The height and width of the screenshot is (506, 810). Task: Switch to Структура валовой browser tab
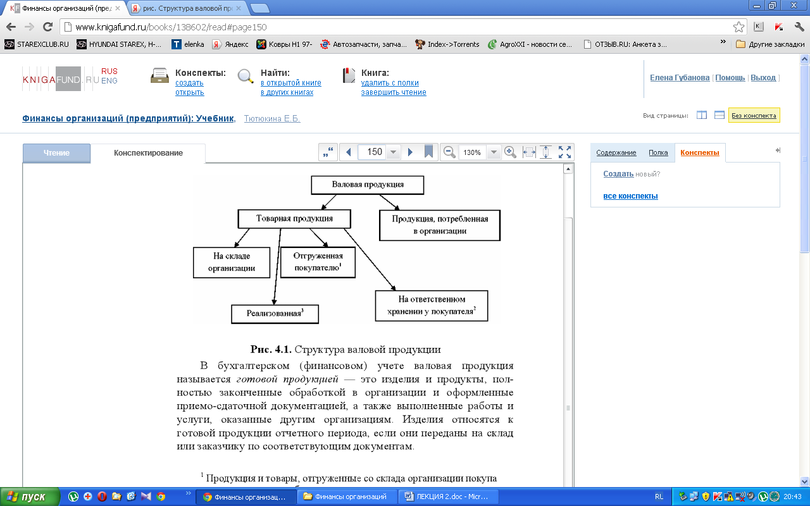coord(187,8)
